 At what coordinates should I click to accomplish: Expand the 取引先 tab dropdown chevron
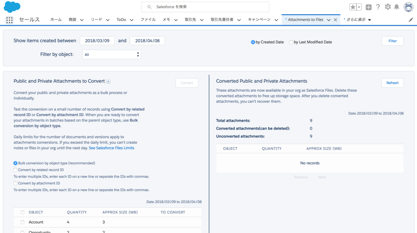(202, 20)
